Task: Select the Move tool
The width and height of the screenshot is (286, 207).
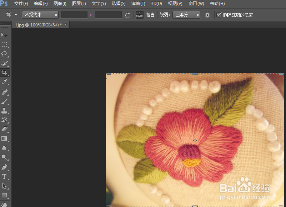Action: coord(4,35)
